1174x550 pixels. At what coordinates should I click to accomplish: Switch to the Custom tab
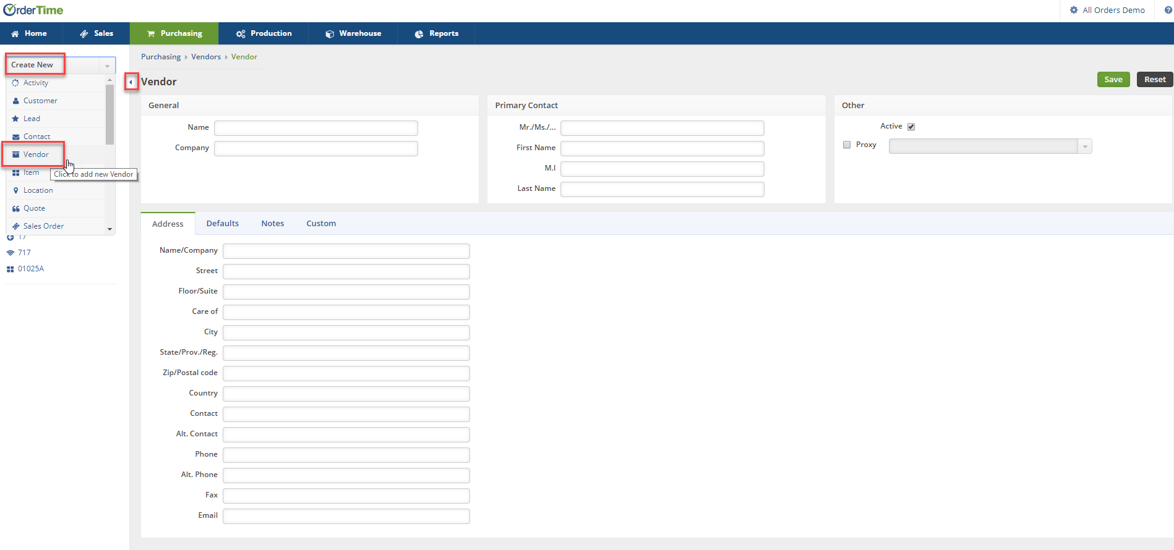(x=321, y=224)
